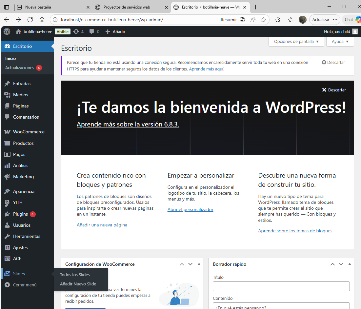
Task: Move Borrador rápido panel down
Action: tap(341, 264)
